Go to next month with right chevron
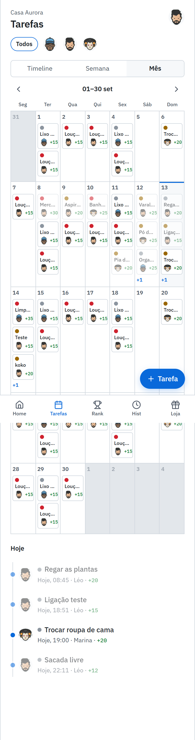 point(176,89)
